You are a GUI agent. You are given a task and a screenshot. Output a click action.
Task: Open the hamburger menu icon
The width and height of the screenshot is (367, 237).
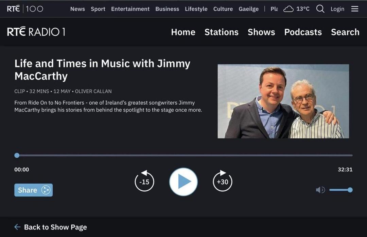pos(354,9)
